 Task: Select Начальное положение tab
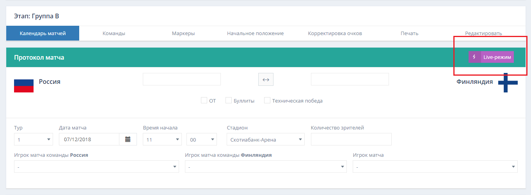point(256,33)
